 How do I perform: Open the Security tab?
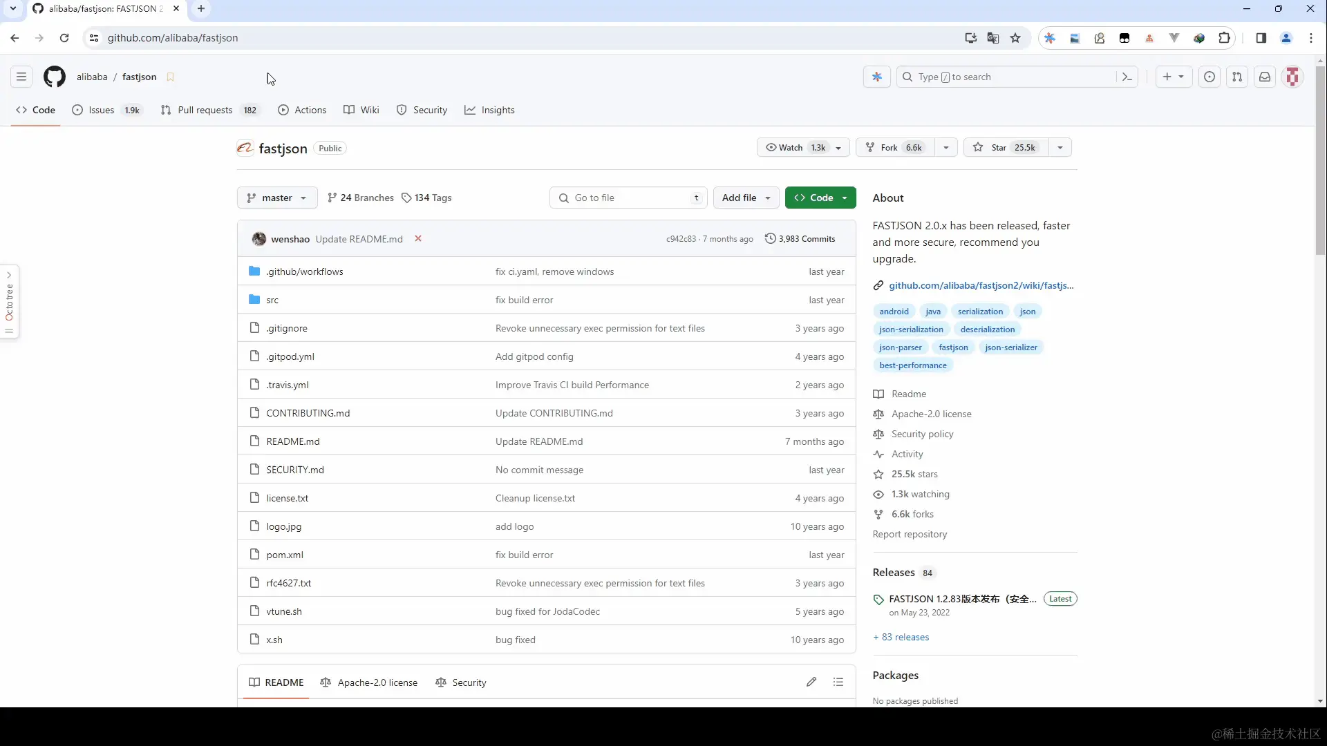pos(422,110)
